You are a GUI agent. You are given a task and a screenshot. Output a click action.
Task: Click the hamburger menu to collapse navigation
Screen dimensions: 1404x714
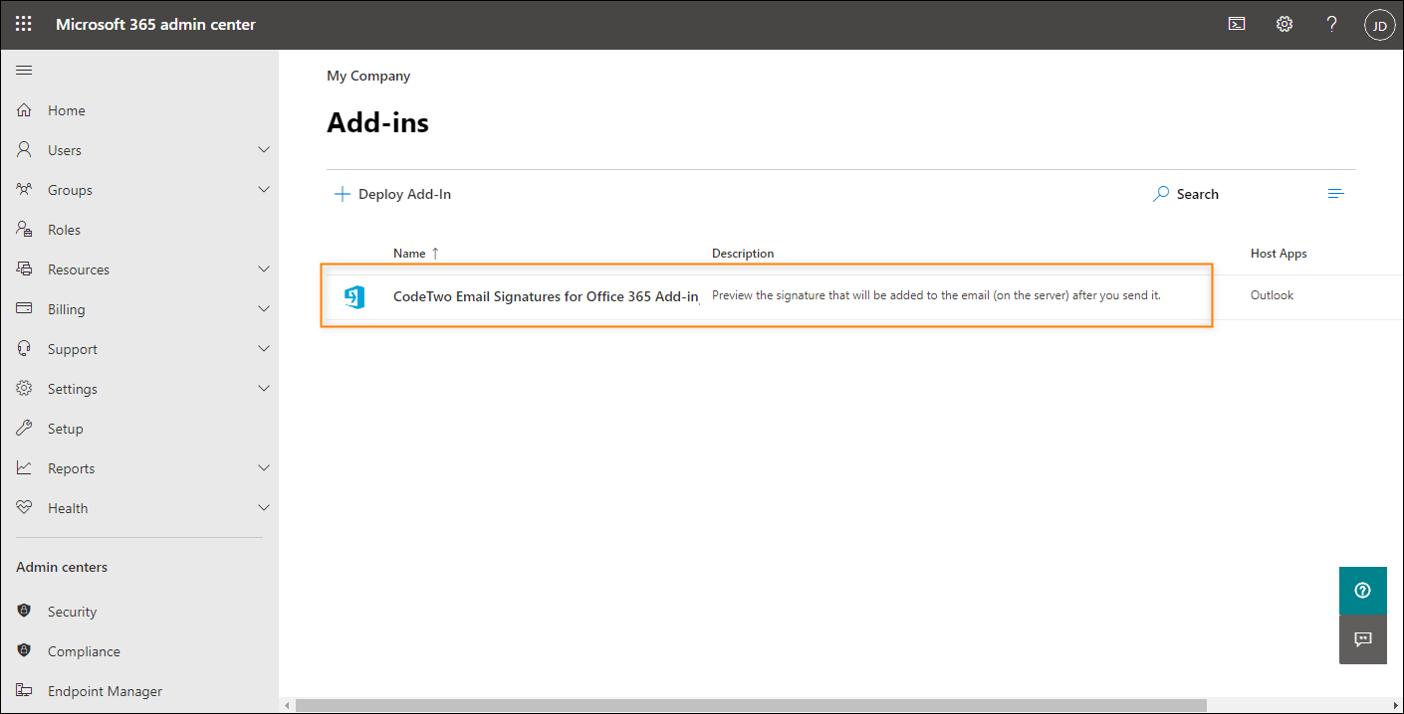pos(24,70)
